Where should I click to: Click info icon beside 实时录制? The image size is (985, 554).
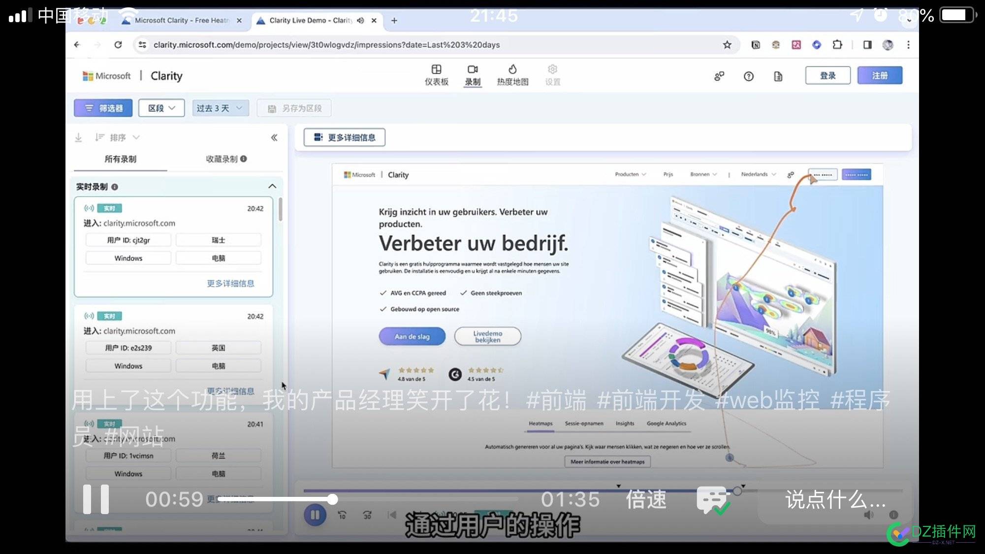click(x=115, y=187)
